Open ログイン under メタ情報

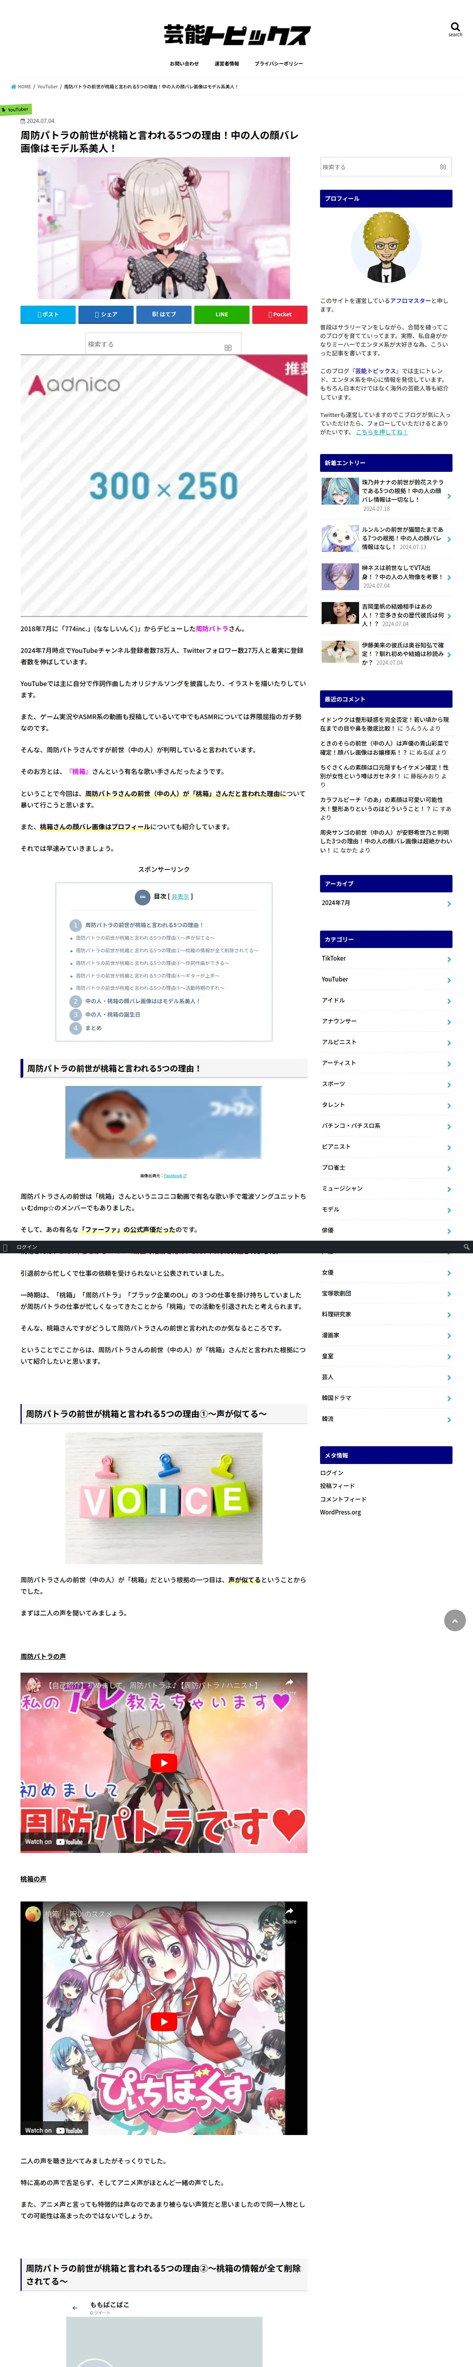pos(331,1473)
